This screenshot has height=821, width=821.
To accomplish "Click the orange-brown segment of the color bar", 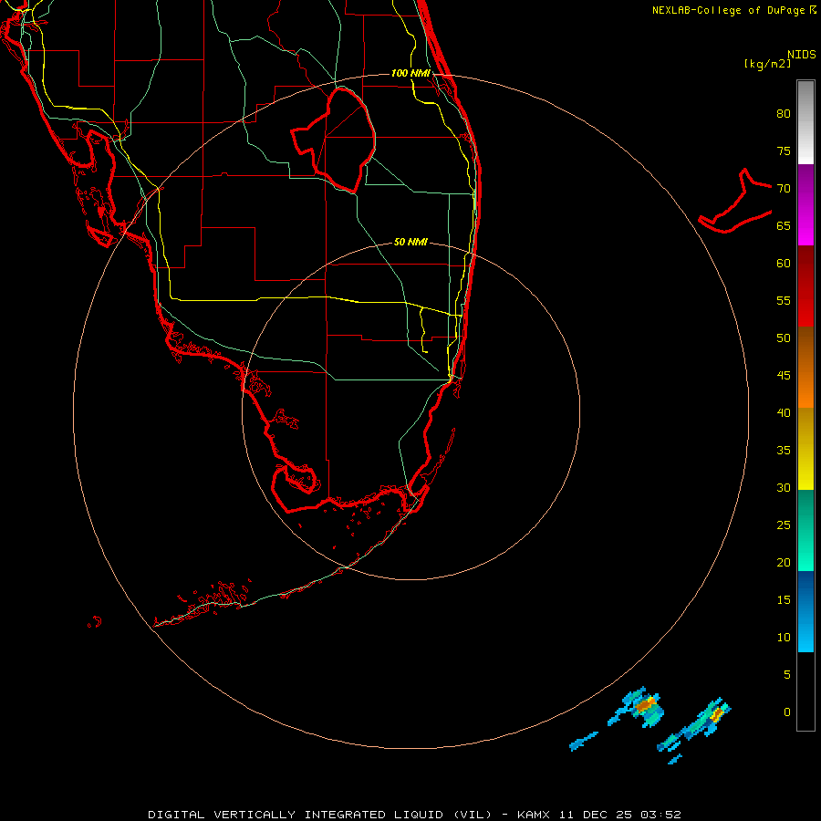I will pyautogui.click(x=805, y=367).
